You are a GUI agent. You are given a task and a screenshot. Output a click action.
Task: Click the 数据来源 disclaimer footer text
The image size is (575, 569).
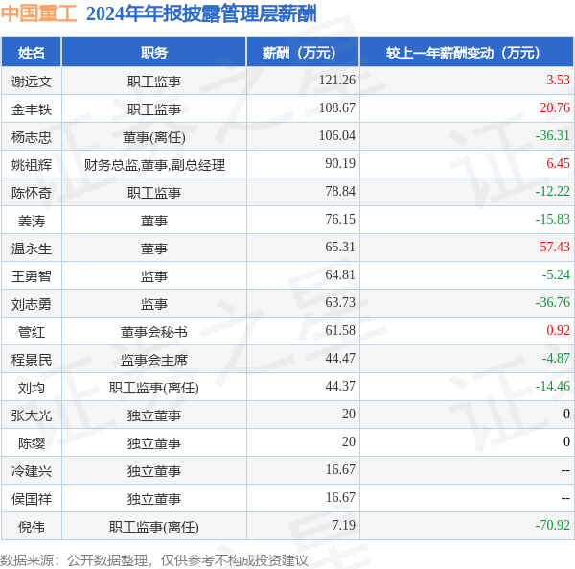(x=154, y=560)
